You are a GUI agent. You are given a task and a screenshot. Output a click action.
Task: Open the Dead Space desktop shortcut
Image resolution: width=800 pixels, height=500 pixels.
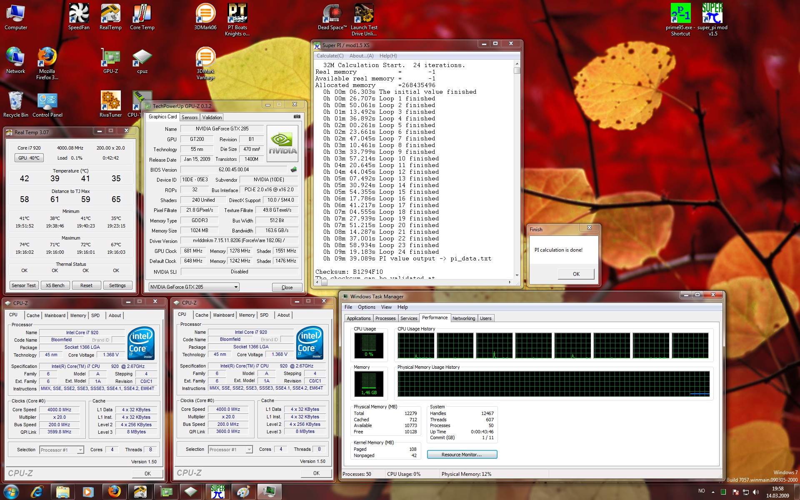(332, 17)
